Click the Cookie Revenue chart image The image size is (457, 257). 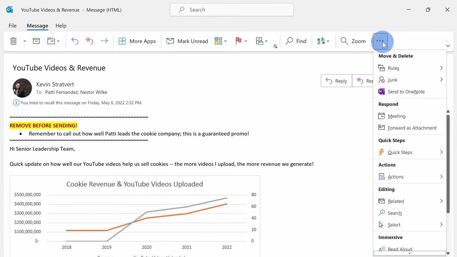(x=135, y=216)
